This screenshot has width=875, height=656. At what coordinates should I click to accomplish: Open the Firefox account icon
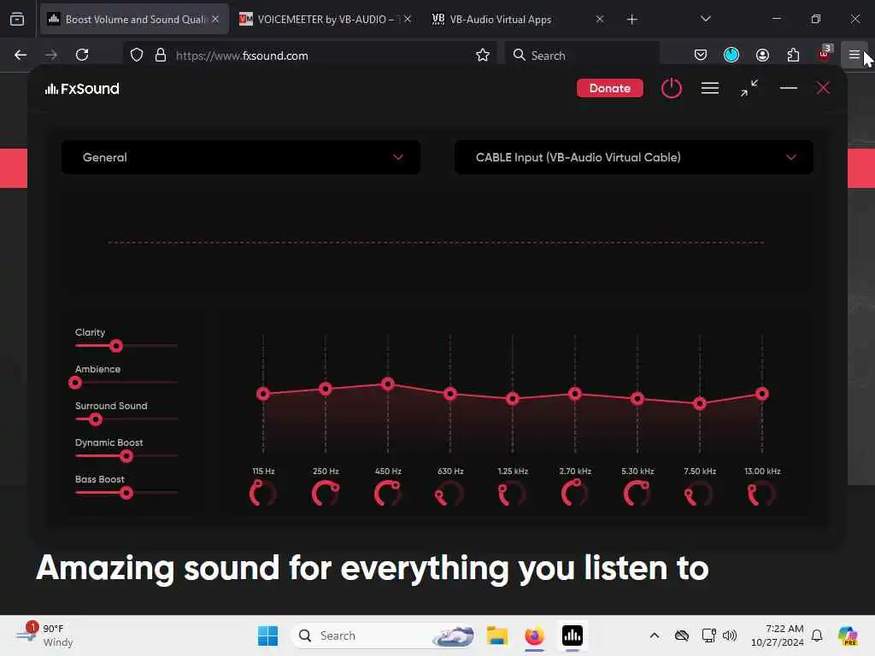762,55
